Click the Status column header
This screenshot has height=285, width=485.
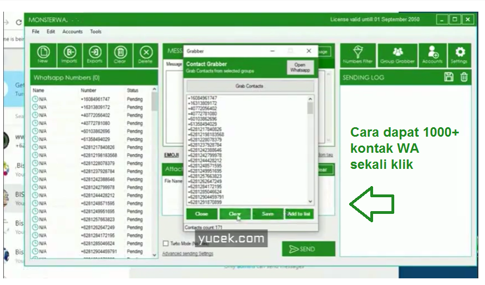tap(133, 91)
